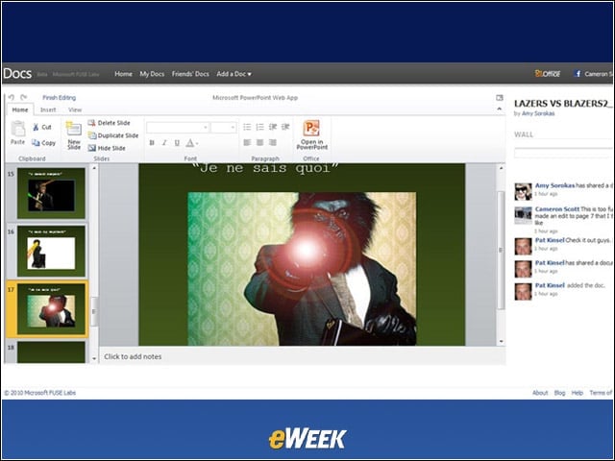615x461 pixels.
Task: Click the Office logo in header
Action: 548,73
